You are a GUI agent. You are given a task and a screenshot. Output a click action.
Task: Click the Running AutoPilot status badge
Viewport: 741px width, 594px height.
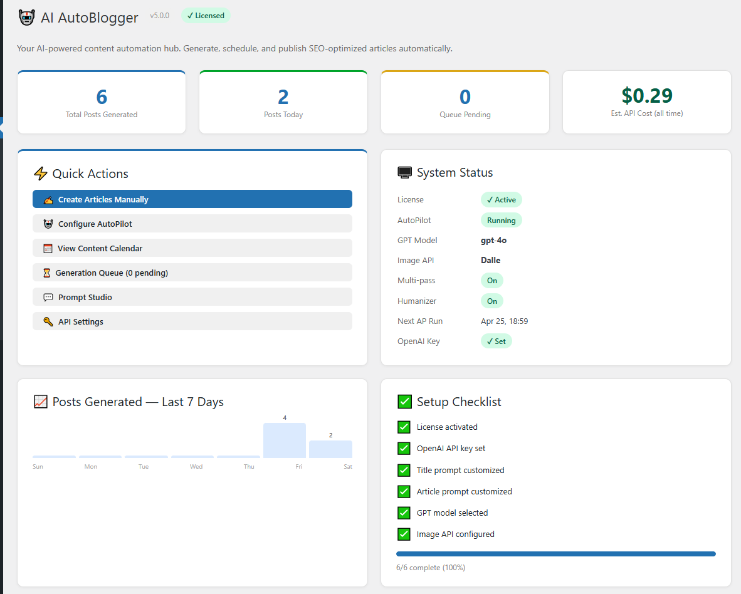click(502, 221)
